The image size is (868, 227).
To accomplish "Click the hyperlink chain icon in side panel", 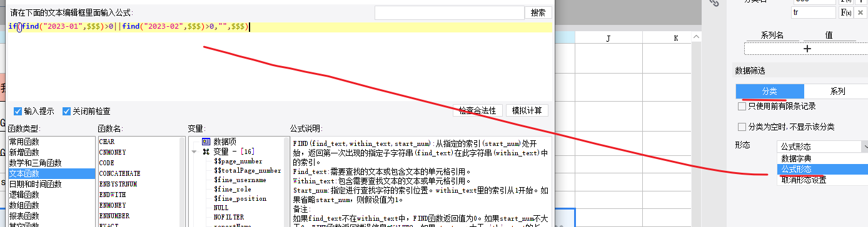I will tap(715, 3).
